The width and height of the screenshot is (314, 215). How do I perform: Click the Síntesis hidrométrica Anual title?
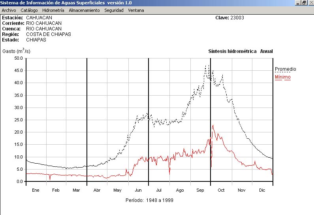(x=240, y=51)
